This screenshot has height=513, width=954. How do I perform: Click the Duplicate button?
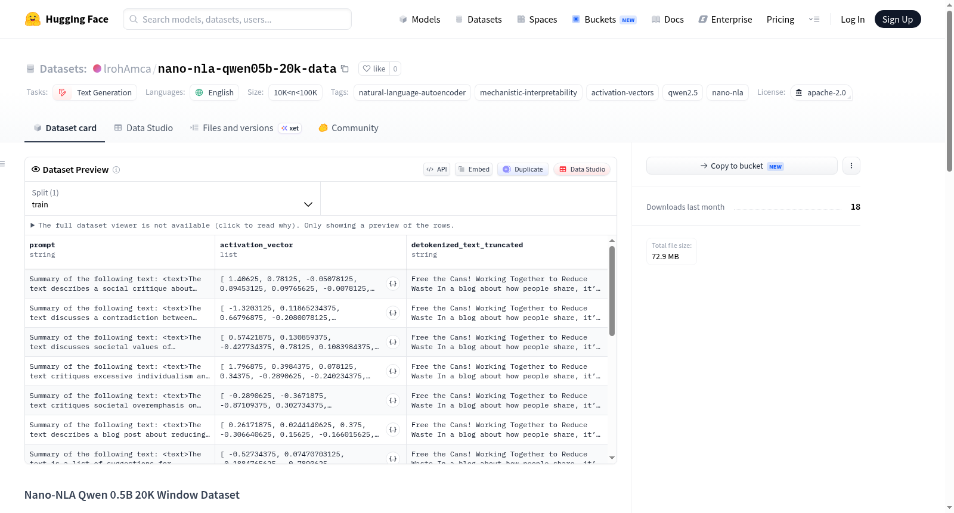point(523,169)
